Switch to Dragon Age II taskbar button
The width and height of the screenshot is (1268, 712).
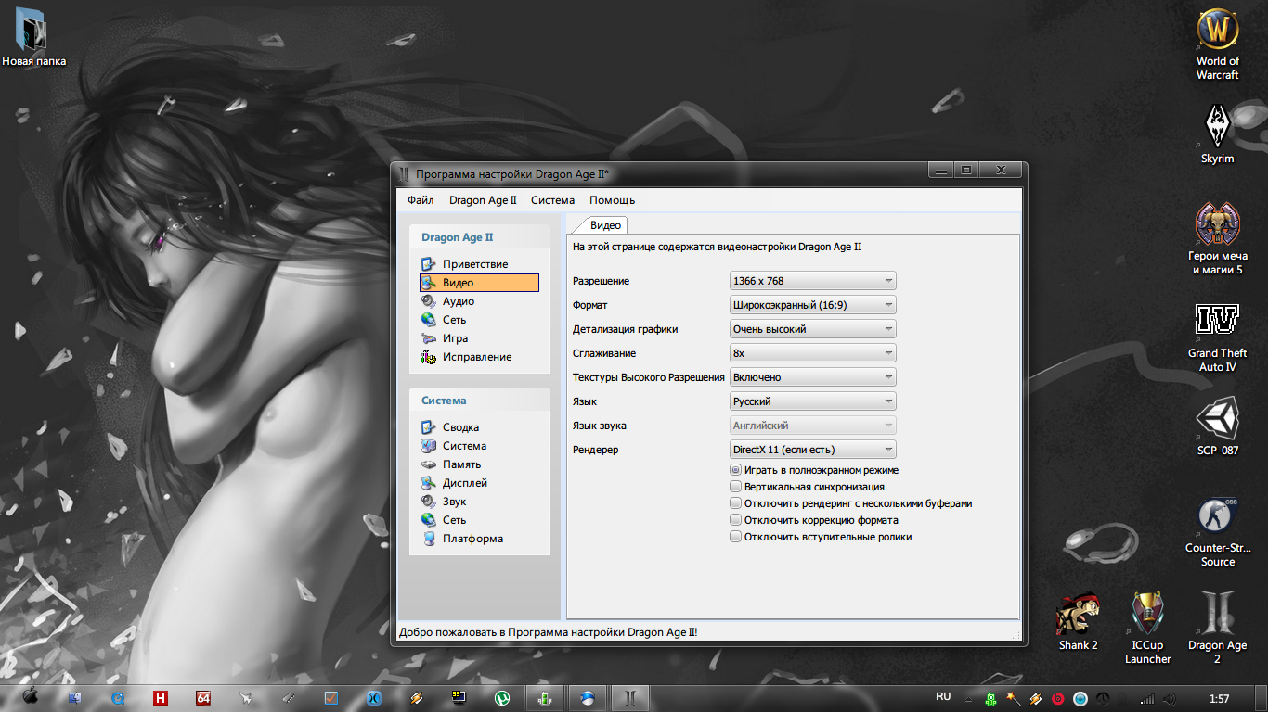coord(629,698)
